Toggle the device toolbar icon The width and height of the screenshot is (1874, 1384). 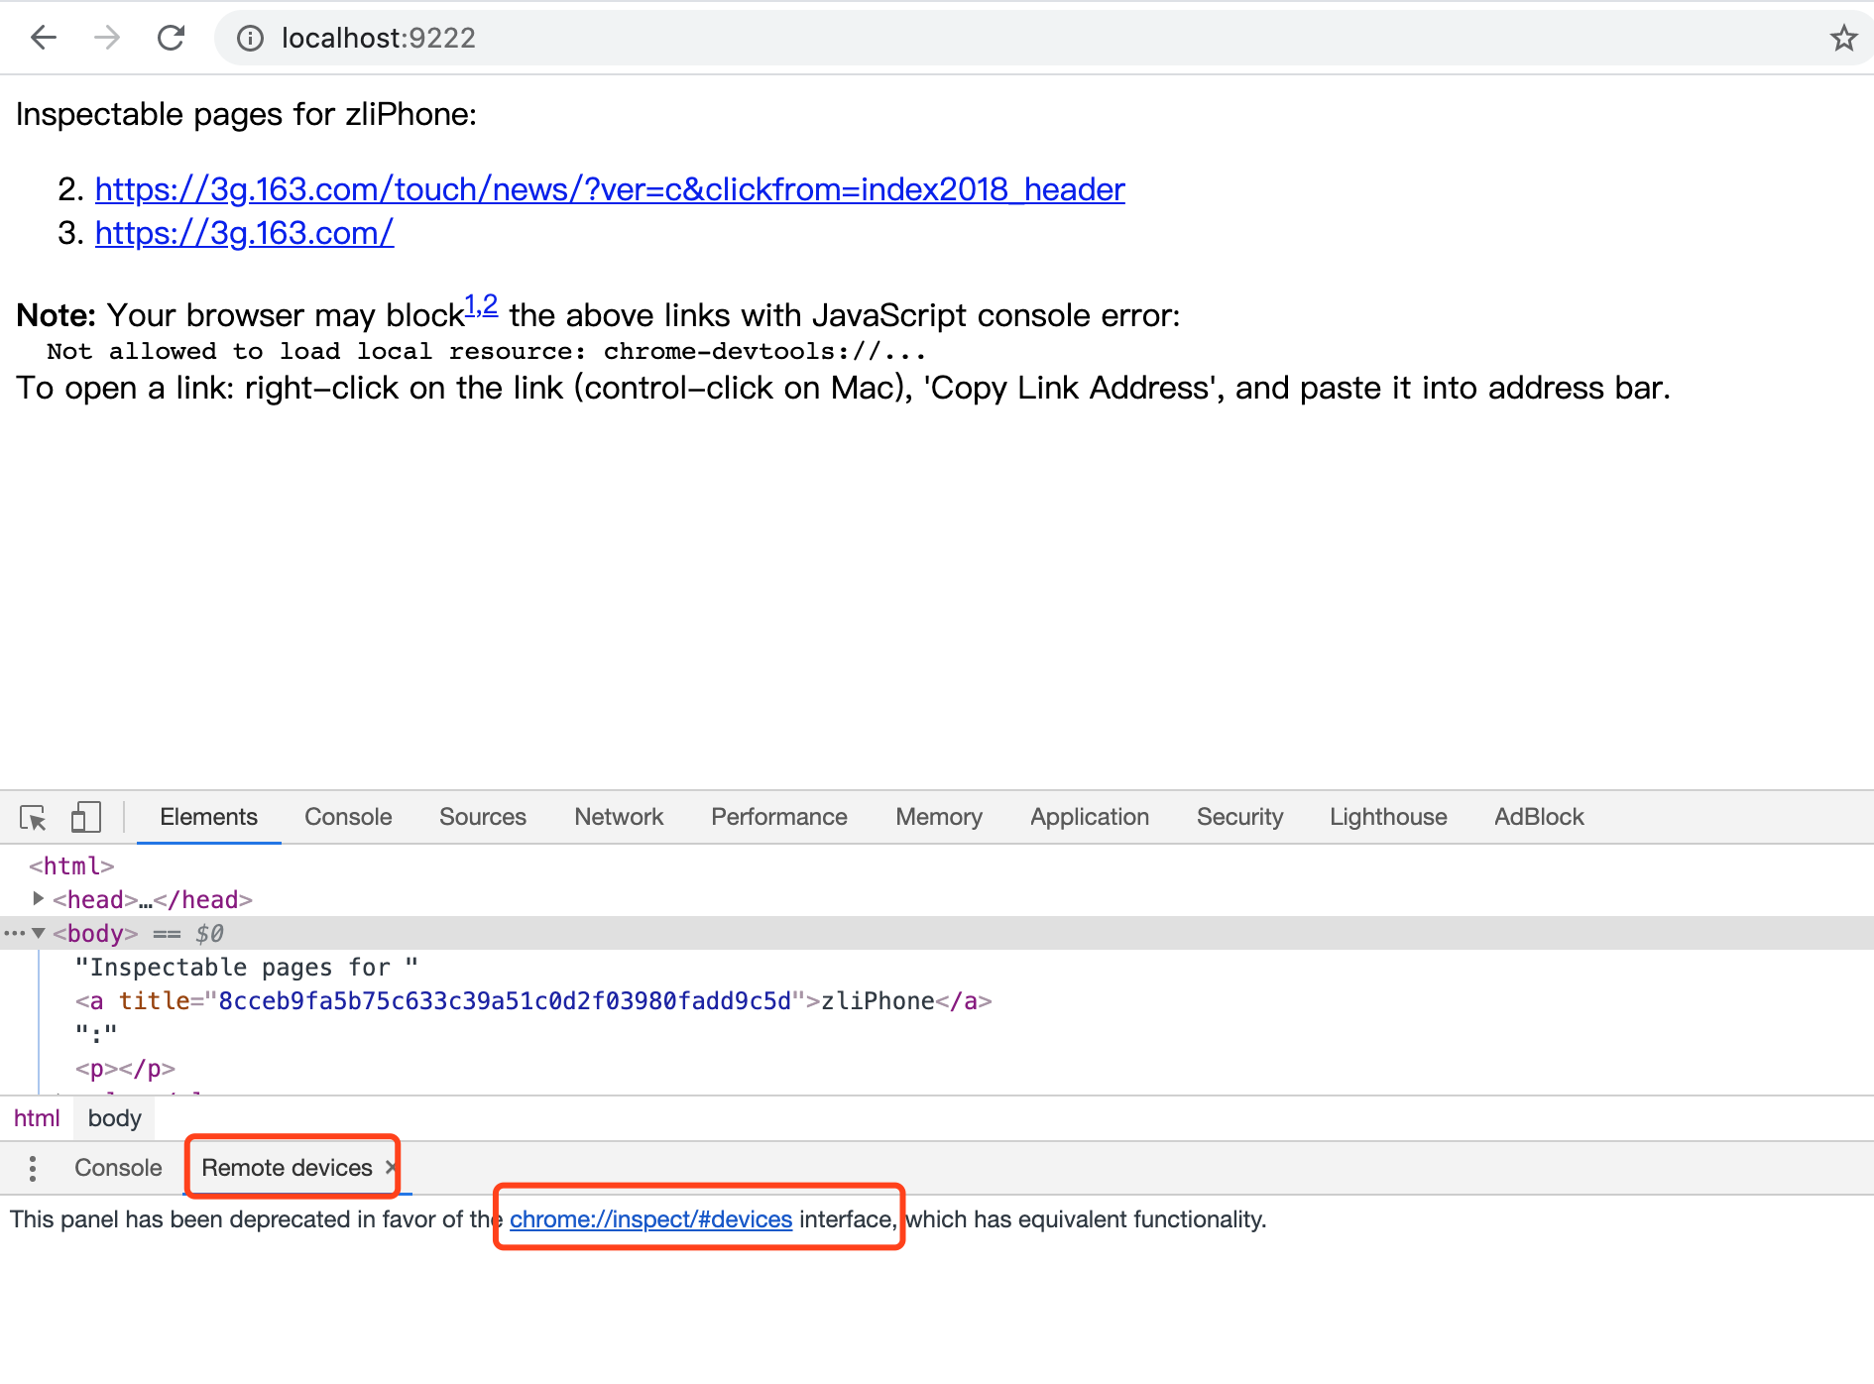click(85, 817)
